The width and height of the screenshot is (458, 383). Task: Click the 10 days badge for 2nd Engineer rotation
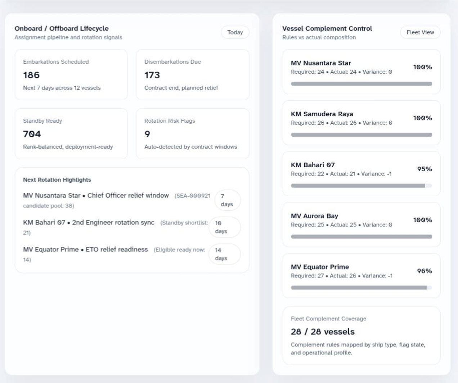pos(225,227)
